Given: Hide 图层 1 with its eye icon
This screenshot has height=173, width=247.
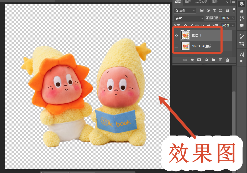Looking at the screenshot, I should [x=176, y=35].
